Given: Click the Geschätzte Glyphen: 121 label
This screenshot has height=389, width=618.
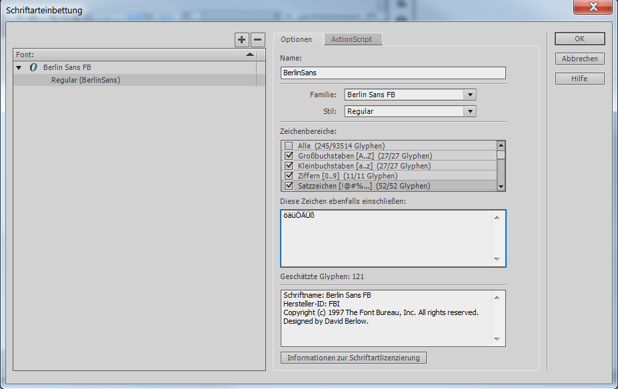Looking at the screenshot, I should [x=322, y=276].
